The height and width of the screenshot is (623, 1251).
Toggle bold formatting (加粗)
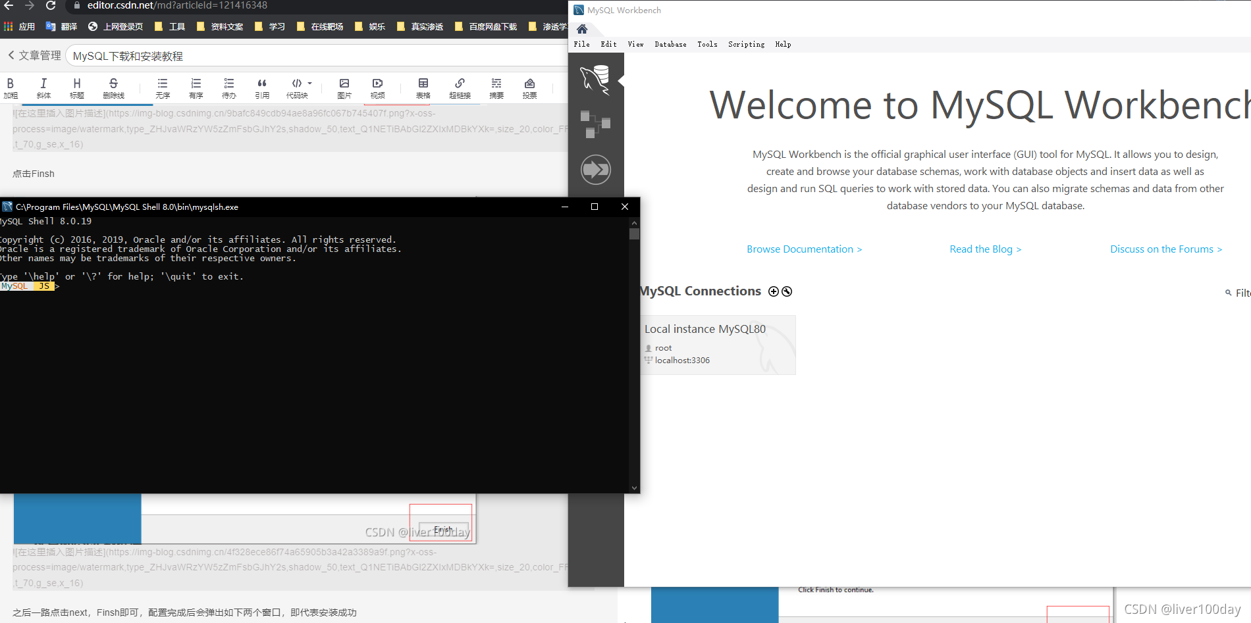pyautogui.click(x=11, y=88)
